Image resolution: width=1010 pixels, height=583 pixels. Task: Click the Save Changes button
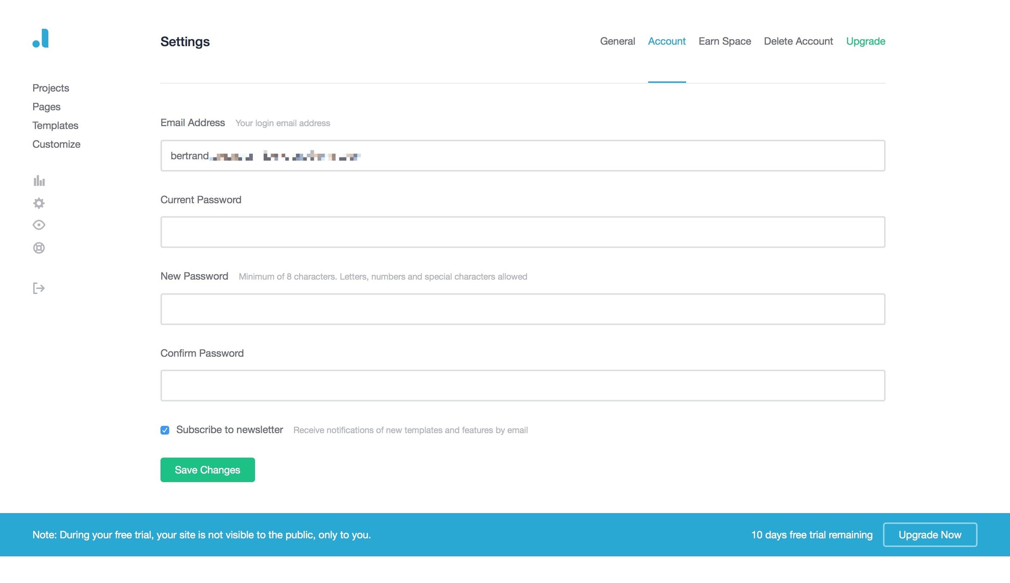(207, 470)
